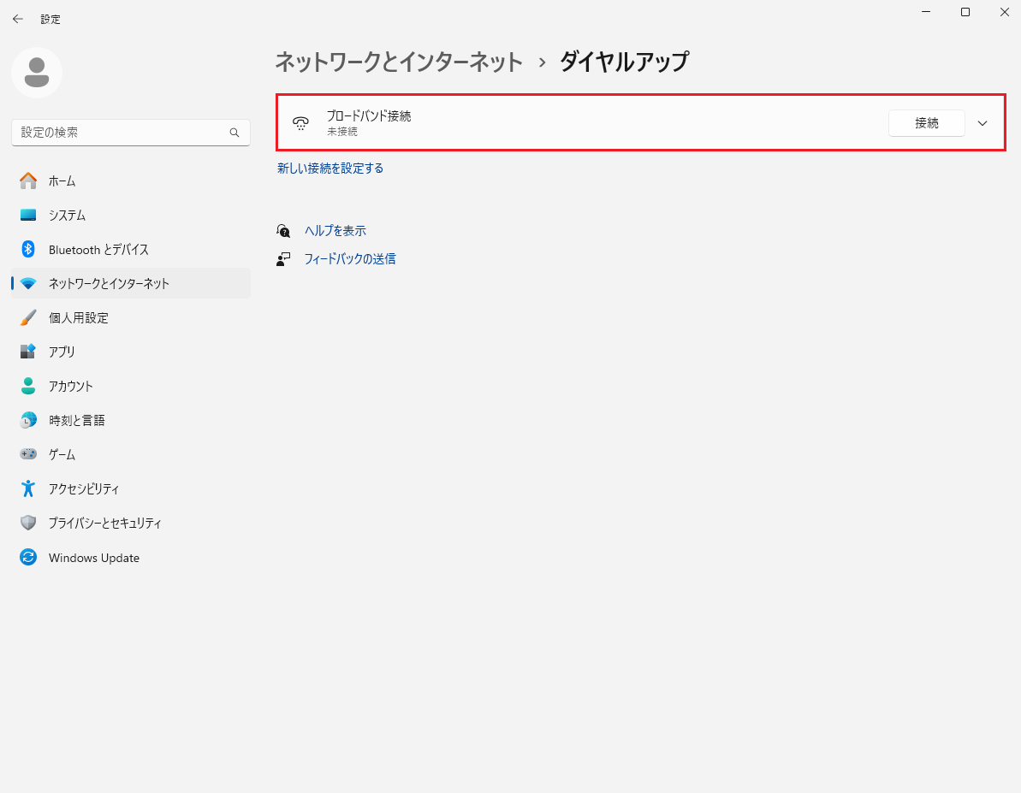This screenshot has height=793, width=1021.
Task: Expand the ブロードバンド接続 details chevron
Action: (982, 122)
